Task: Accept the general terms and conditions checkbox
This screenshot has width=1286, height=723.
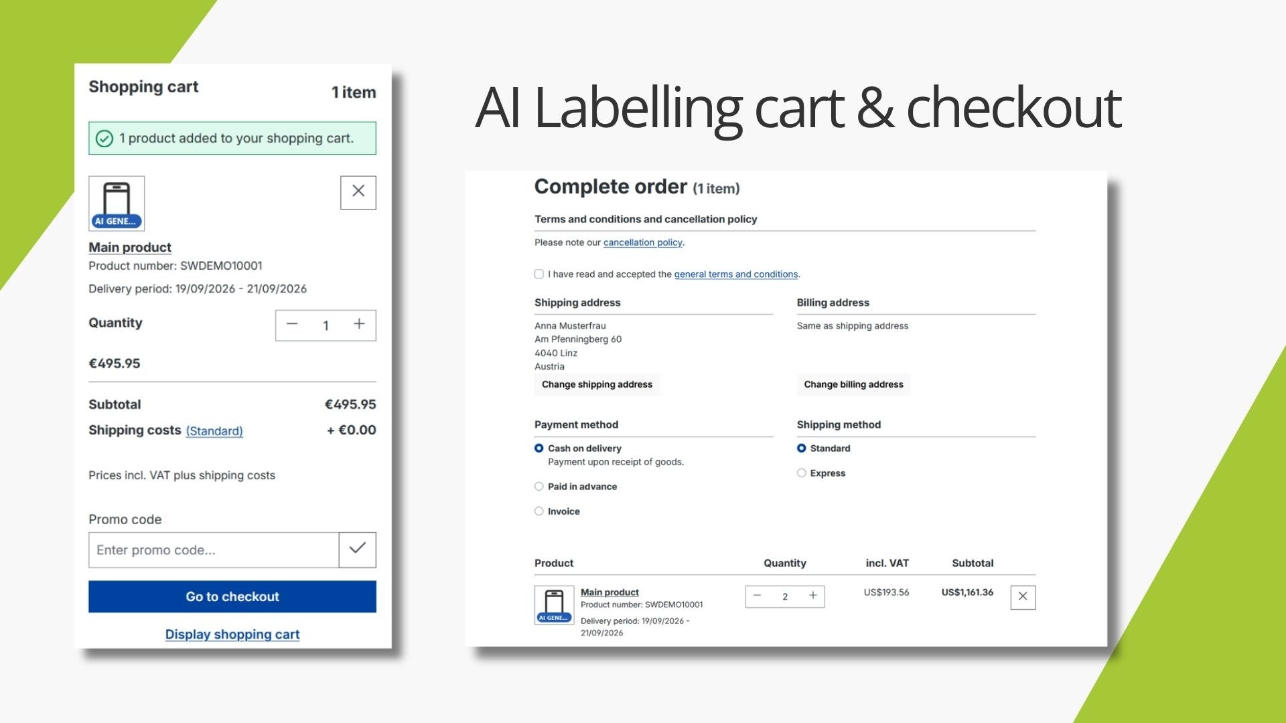Action: 539,274
